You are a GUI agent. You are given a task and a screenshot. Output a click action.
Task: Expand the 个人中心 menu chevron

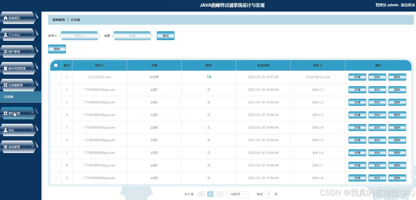coord(32,34)
